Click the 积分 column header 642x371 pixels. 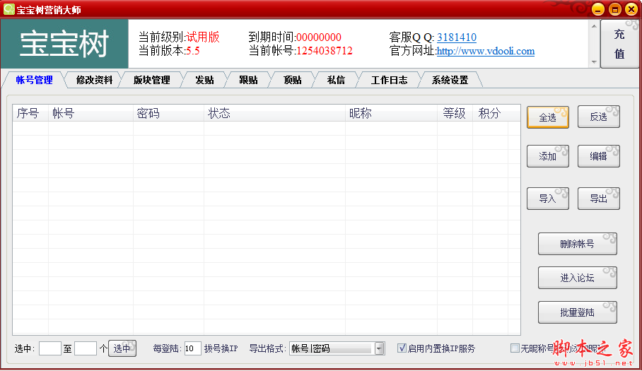click(x=491, y=113)
